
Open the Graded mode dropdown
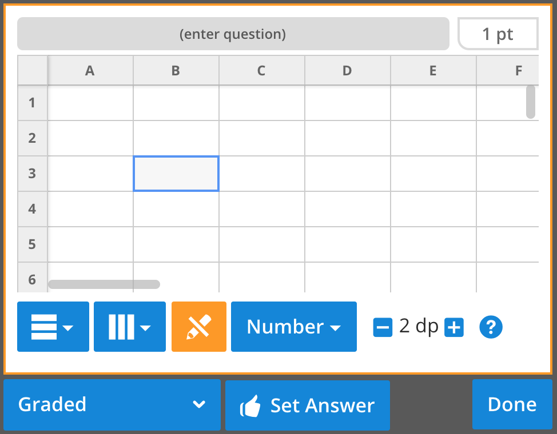point(112,405)
